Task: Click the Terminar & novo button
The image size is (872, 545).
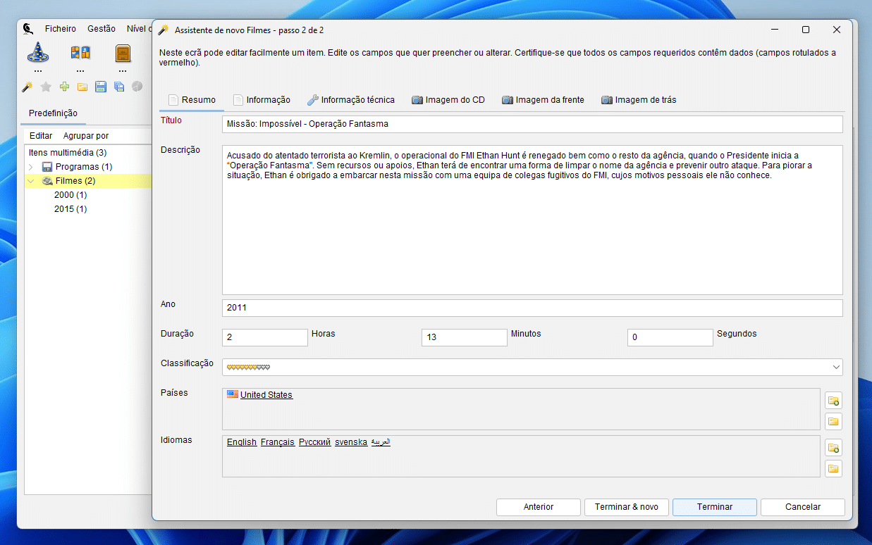Action: click(x=627, y=507)
